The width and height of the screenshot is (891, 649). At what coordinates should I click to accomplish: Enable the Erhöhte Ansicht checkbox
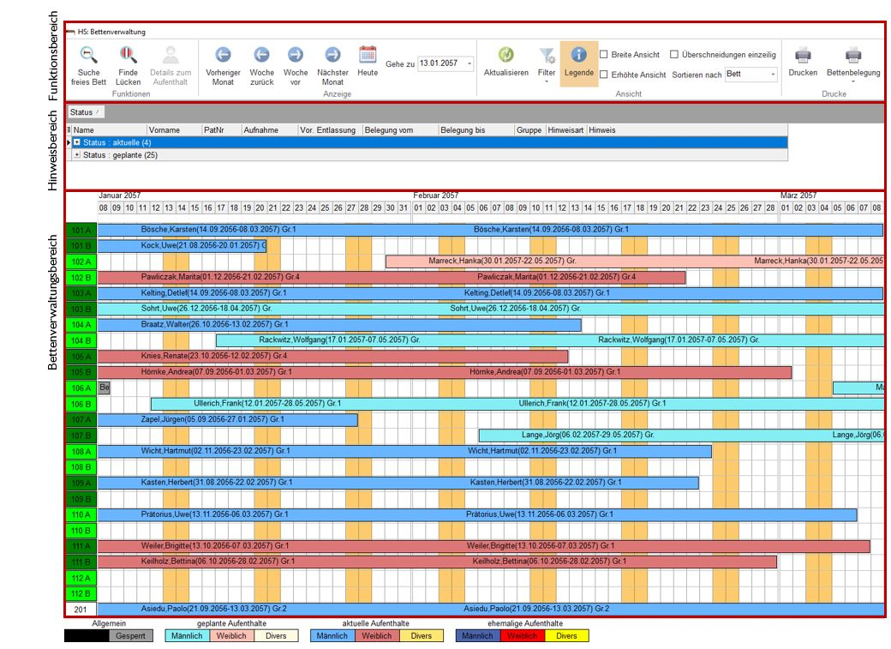pyautogui.click(x=604, y=75)
